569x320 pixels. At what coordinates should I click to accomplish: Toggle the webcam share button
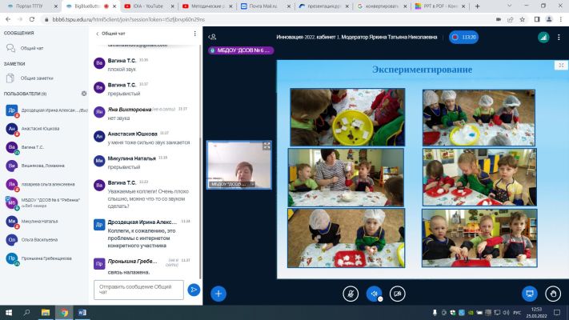[398, 294]
